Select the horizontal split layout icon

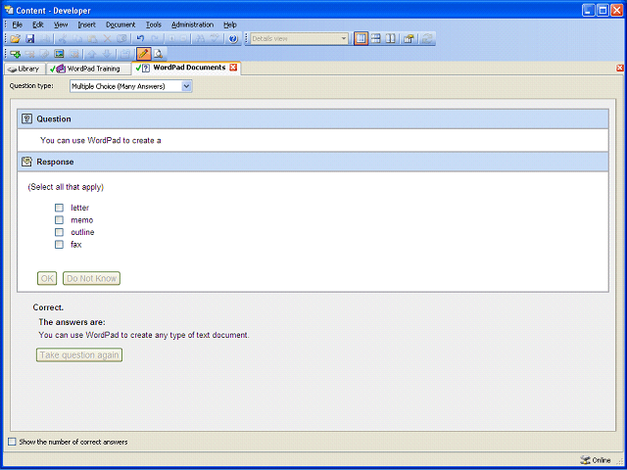[x=375, y=39]
